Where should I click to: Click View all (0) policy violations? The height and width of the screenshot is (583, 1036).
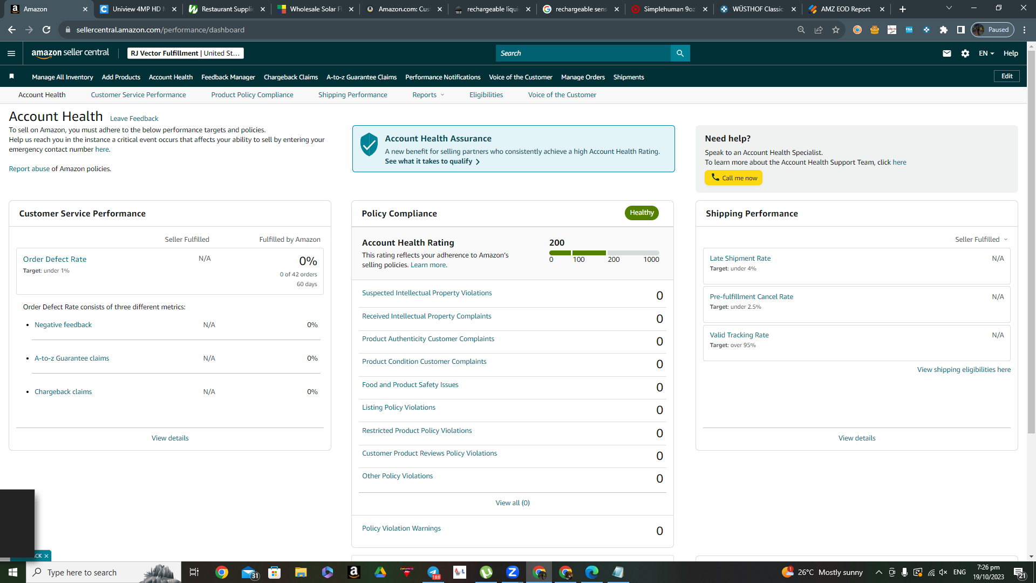513,503
